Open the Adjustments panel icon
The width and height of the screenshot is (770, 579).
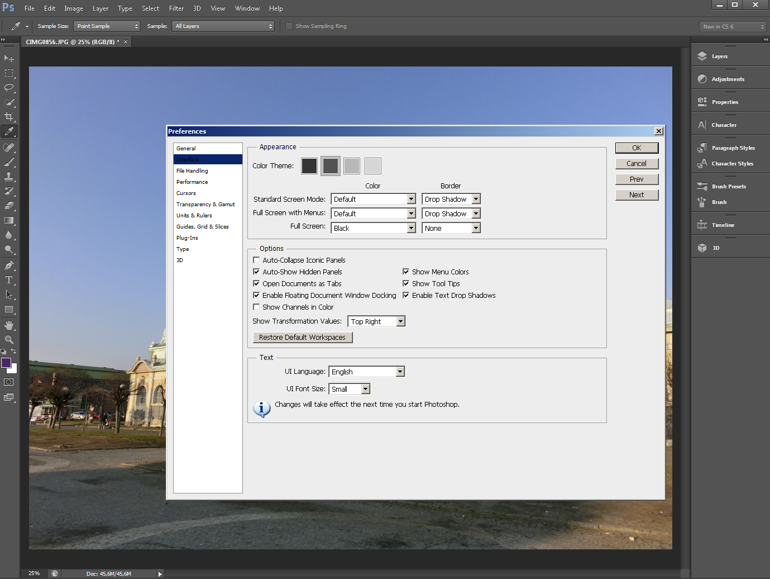[702, 79]
